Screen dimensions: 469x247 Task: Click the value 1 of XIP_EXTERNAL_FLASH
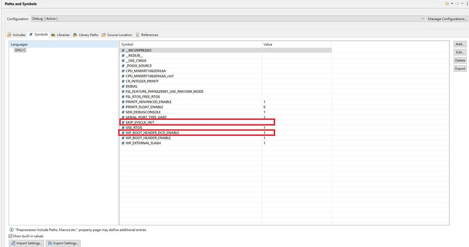(264, 143)
